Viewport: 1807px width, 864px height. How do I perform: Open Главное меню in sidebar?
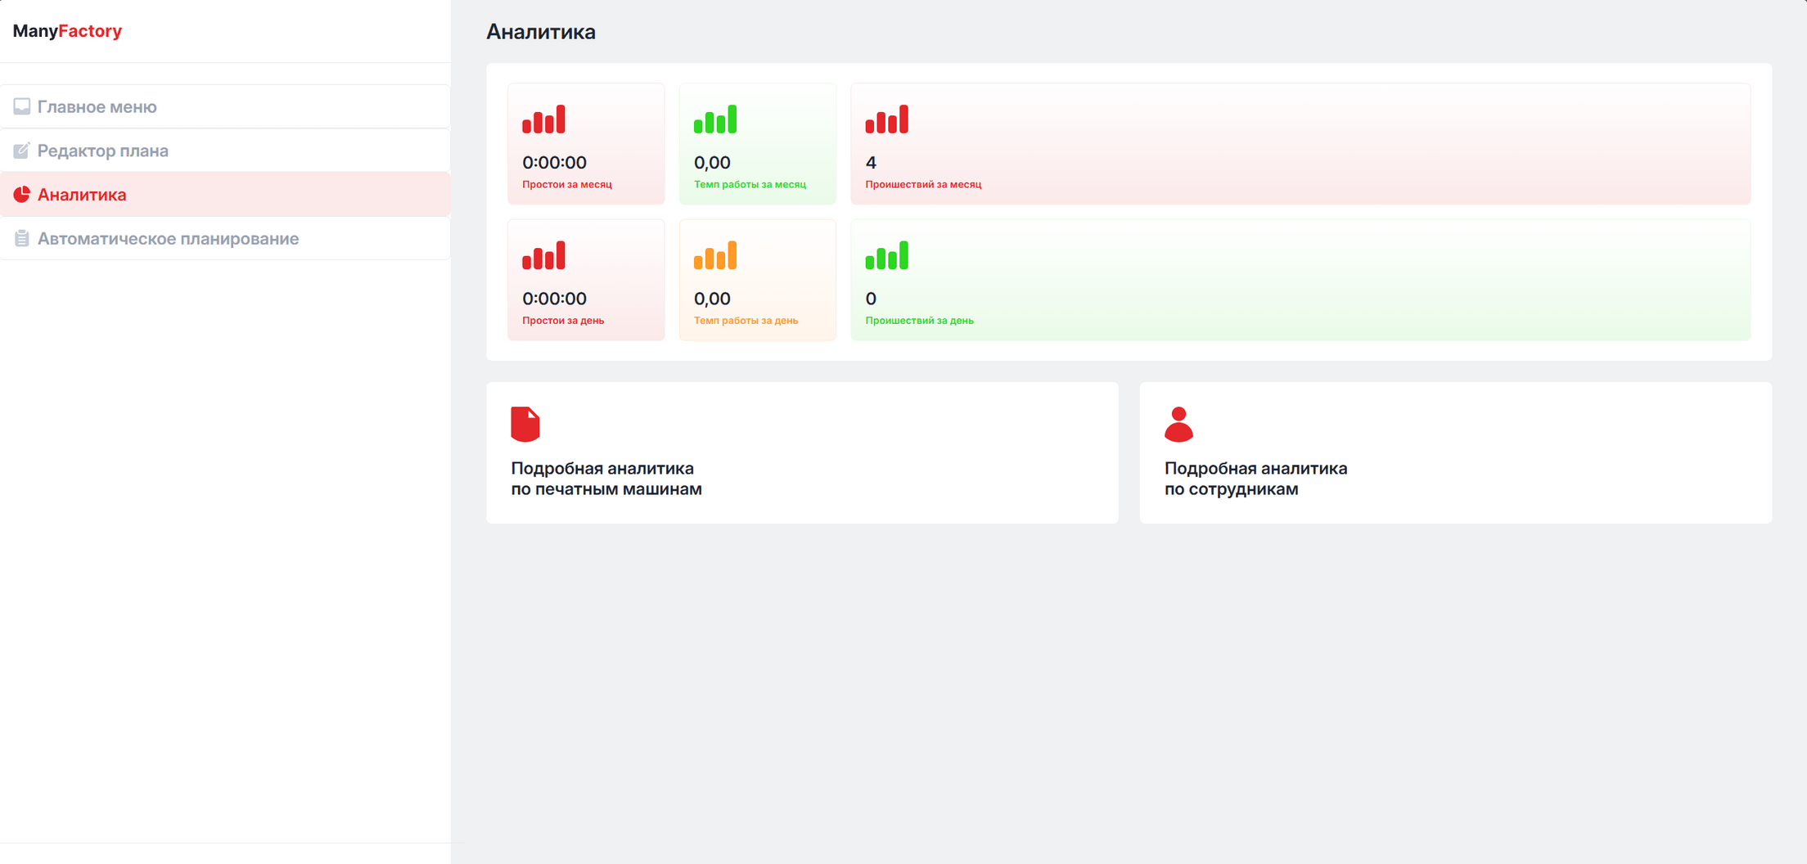[x=225, y=106]
